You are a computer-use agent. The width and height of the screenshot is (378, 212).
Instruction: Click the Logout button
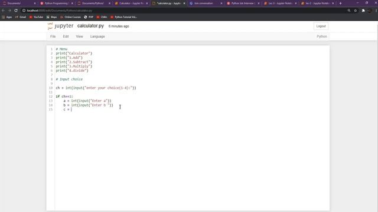(321, 26)
